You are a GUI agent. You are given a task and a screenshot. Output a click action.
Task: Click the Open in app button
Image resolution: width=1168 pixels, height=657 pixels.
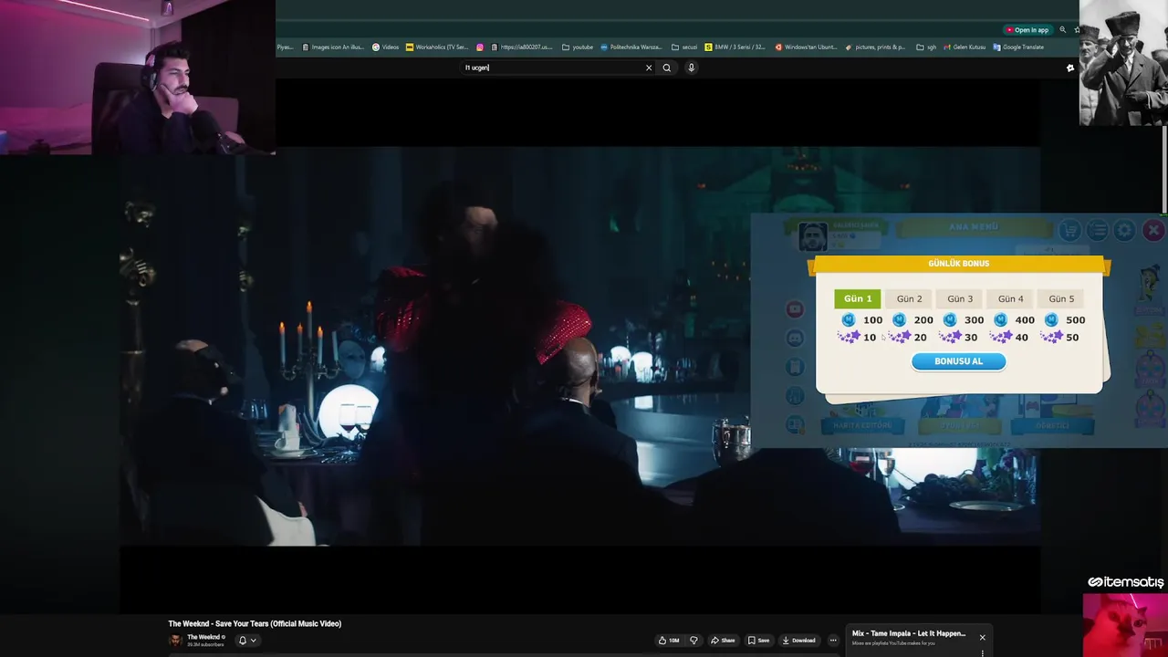tap(1027, 30)
